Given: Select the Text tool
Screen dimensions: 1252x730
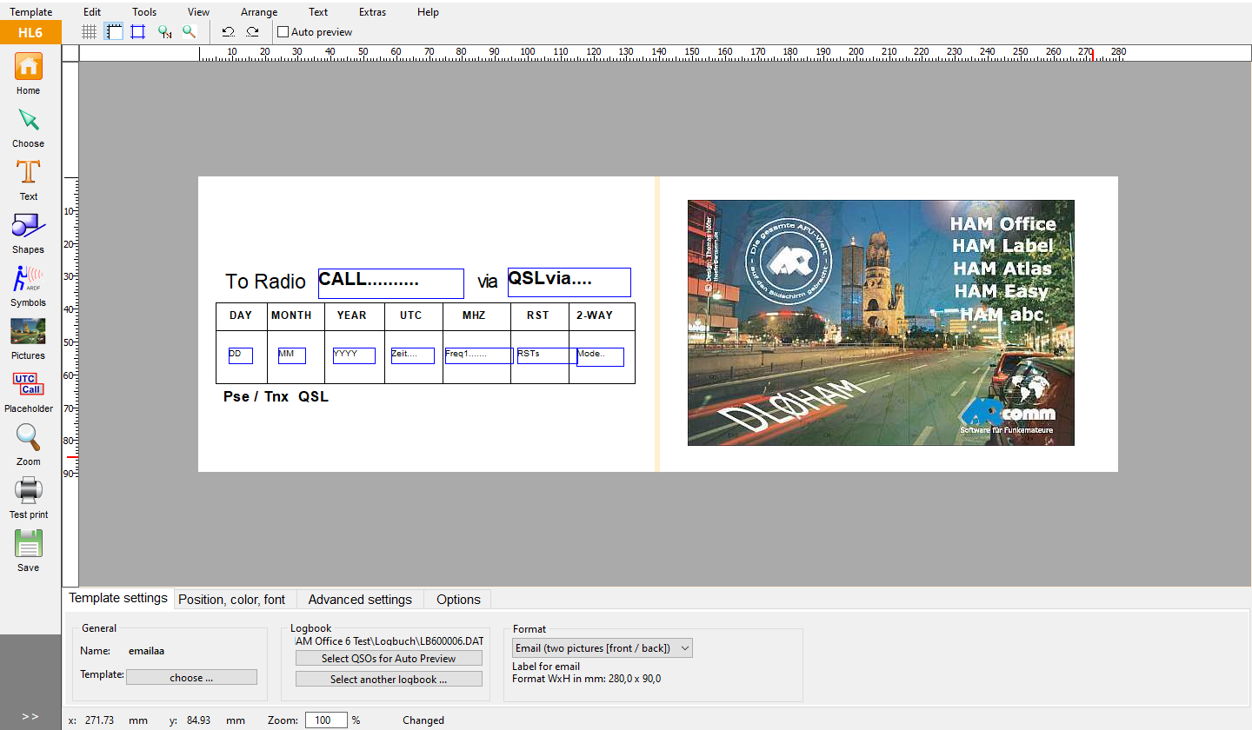Looking at the screenshot, I should (x=28, y=181).
